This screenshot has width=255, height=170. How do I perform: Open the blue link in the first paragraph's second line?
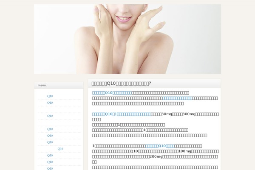click(177, 98)
